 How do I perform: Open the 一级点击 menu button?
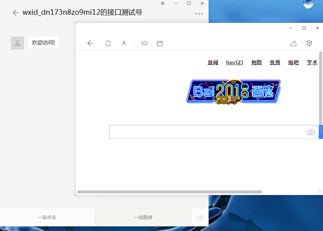pyautogui.click(x=47, y=217)
